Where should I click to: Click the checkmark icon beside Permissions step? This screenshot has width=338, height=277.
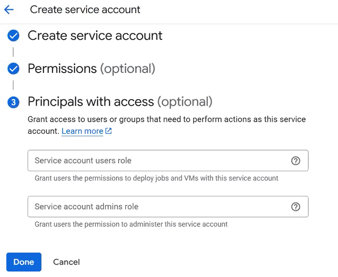coord(14,69)
